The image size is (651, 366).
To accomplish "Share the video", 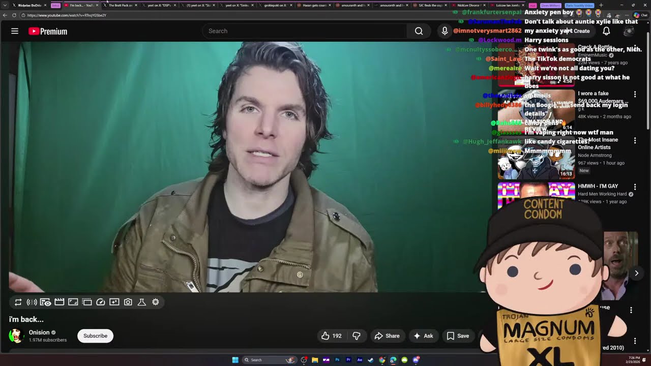I will coord(387,336).
